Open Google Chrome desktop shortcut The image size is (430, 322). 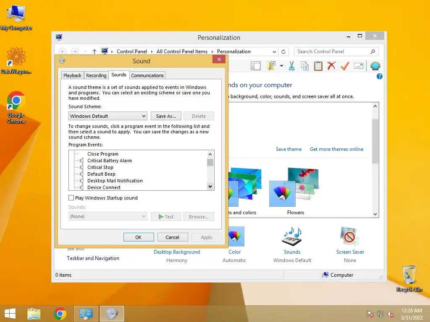click(x=16, y=108)
